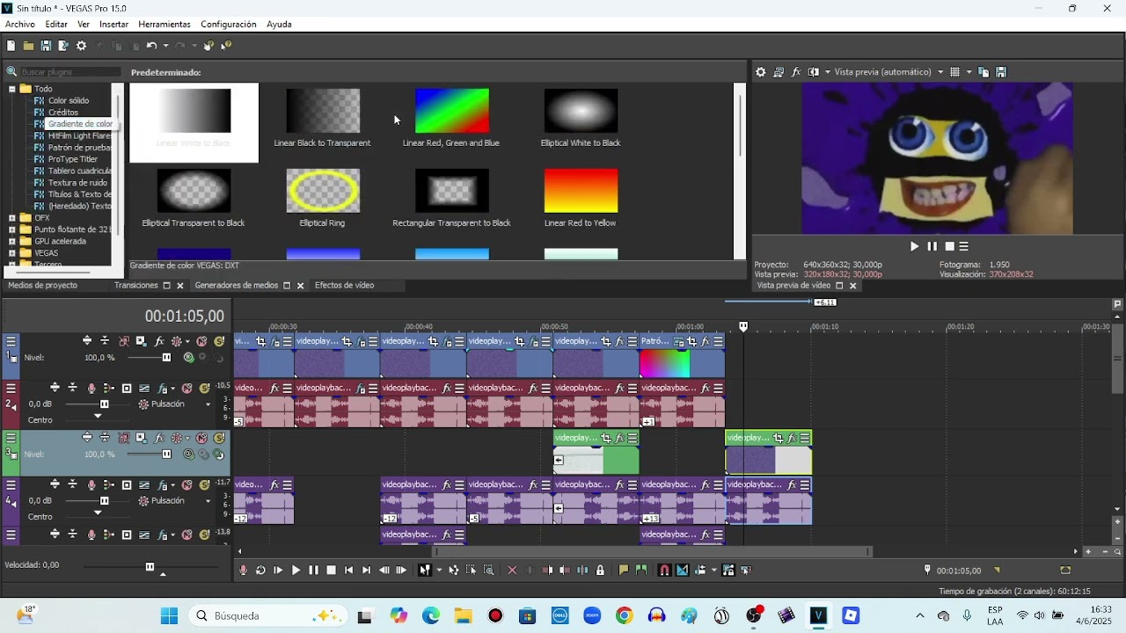Toggle automatic crossfades icon
1126x633 pixels.
(682, 571)
